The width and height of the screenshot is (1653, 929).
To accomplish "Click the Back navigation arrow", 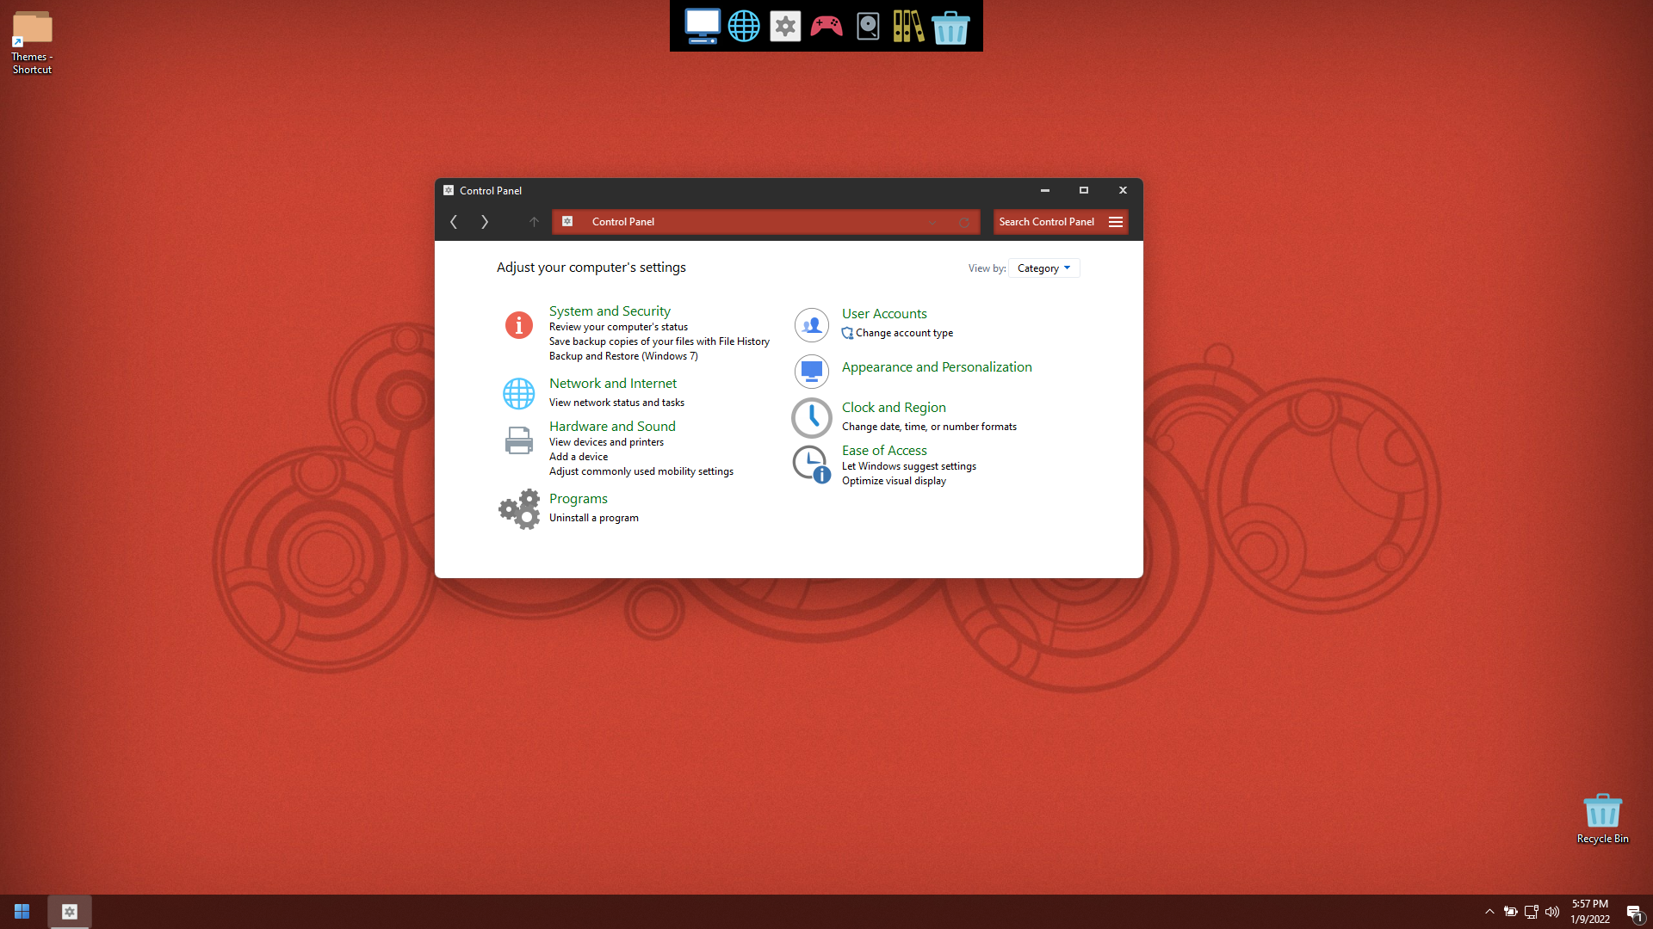I will [x=454, y=222].
